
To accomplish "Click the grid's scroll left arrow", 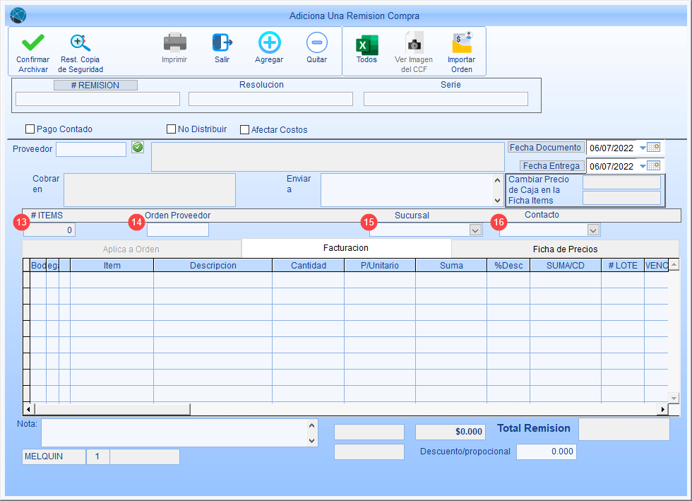I will [28, 410].
